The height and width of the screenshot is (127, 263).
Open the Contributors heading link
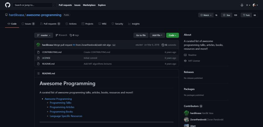[193, 106]
